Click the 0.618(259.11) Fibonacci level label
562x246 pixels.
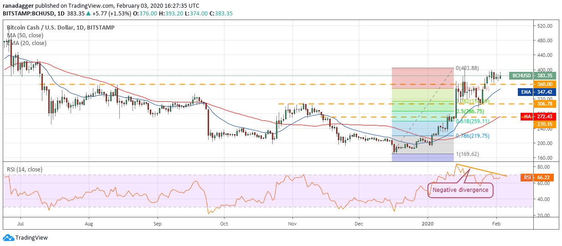(472, 121)
